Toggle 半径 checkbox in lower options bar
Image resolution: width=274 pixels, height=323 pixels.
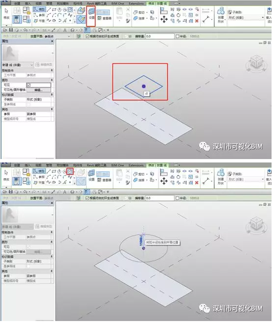click(177, 198)
